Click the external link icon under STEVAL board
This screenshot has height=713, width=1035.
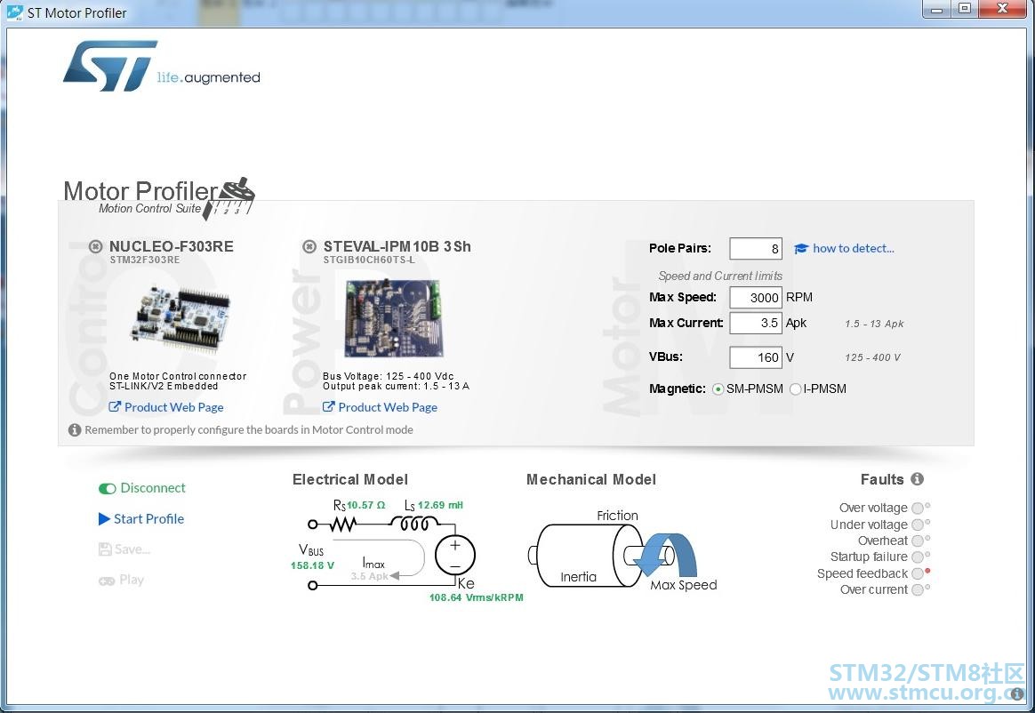click(x=329, y=407)
